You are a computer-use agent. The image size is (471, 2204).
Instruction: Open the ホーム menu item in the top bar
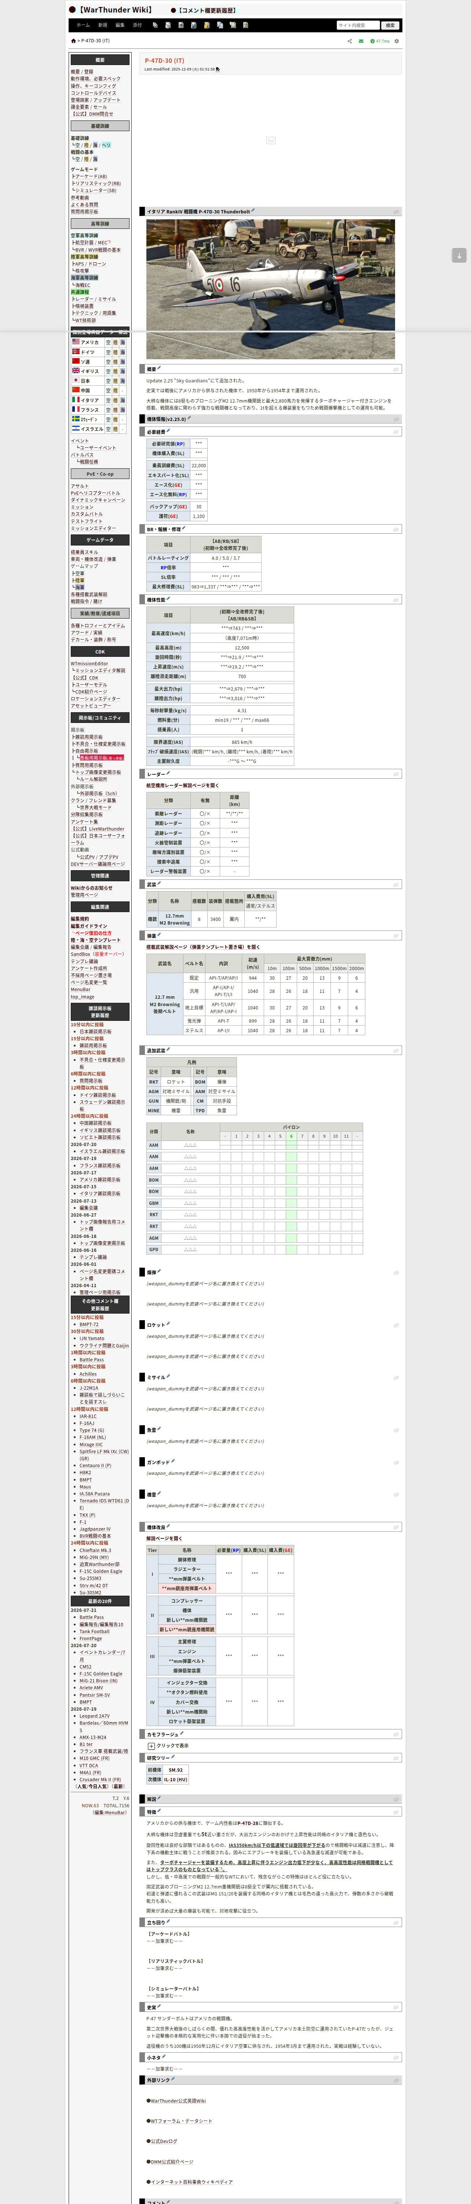coord(83,26)
